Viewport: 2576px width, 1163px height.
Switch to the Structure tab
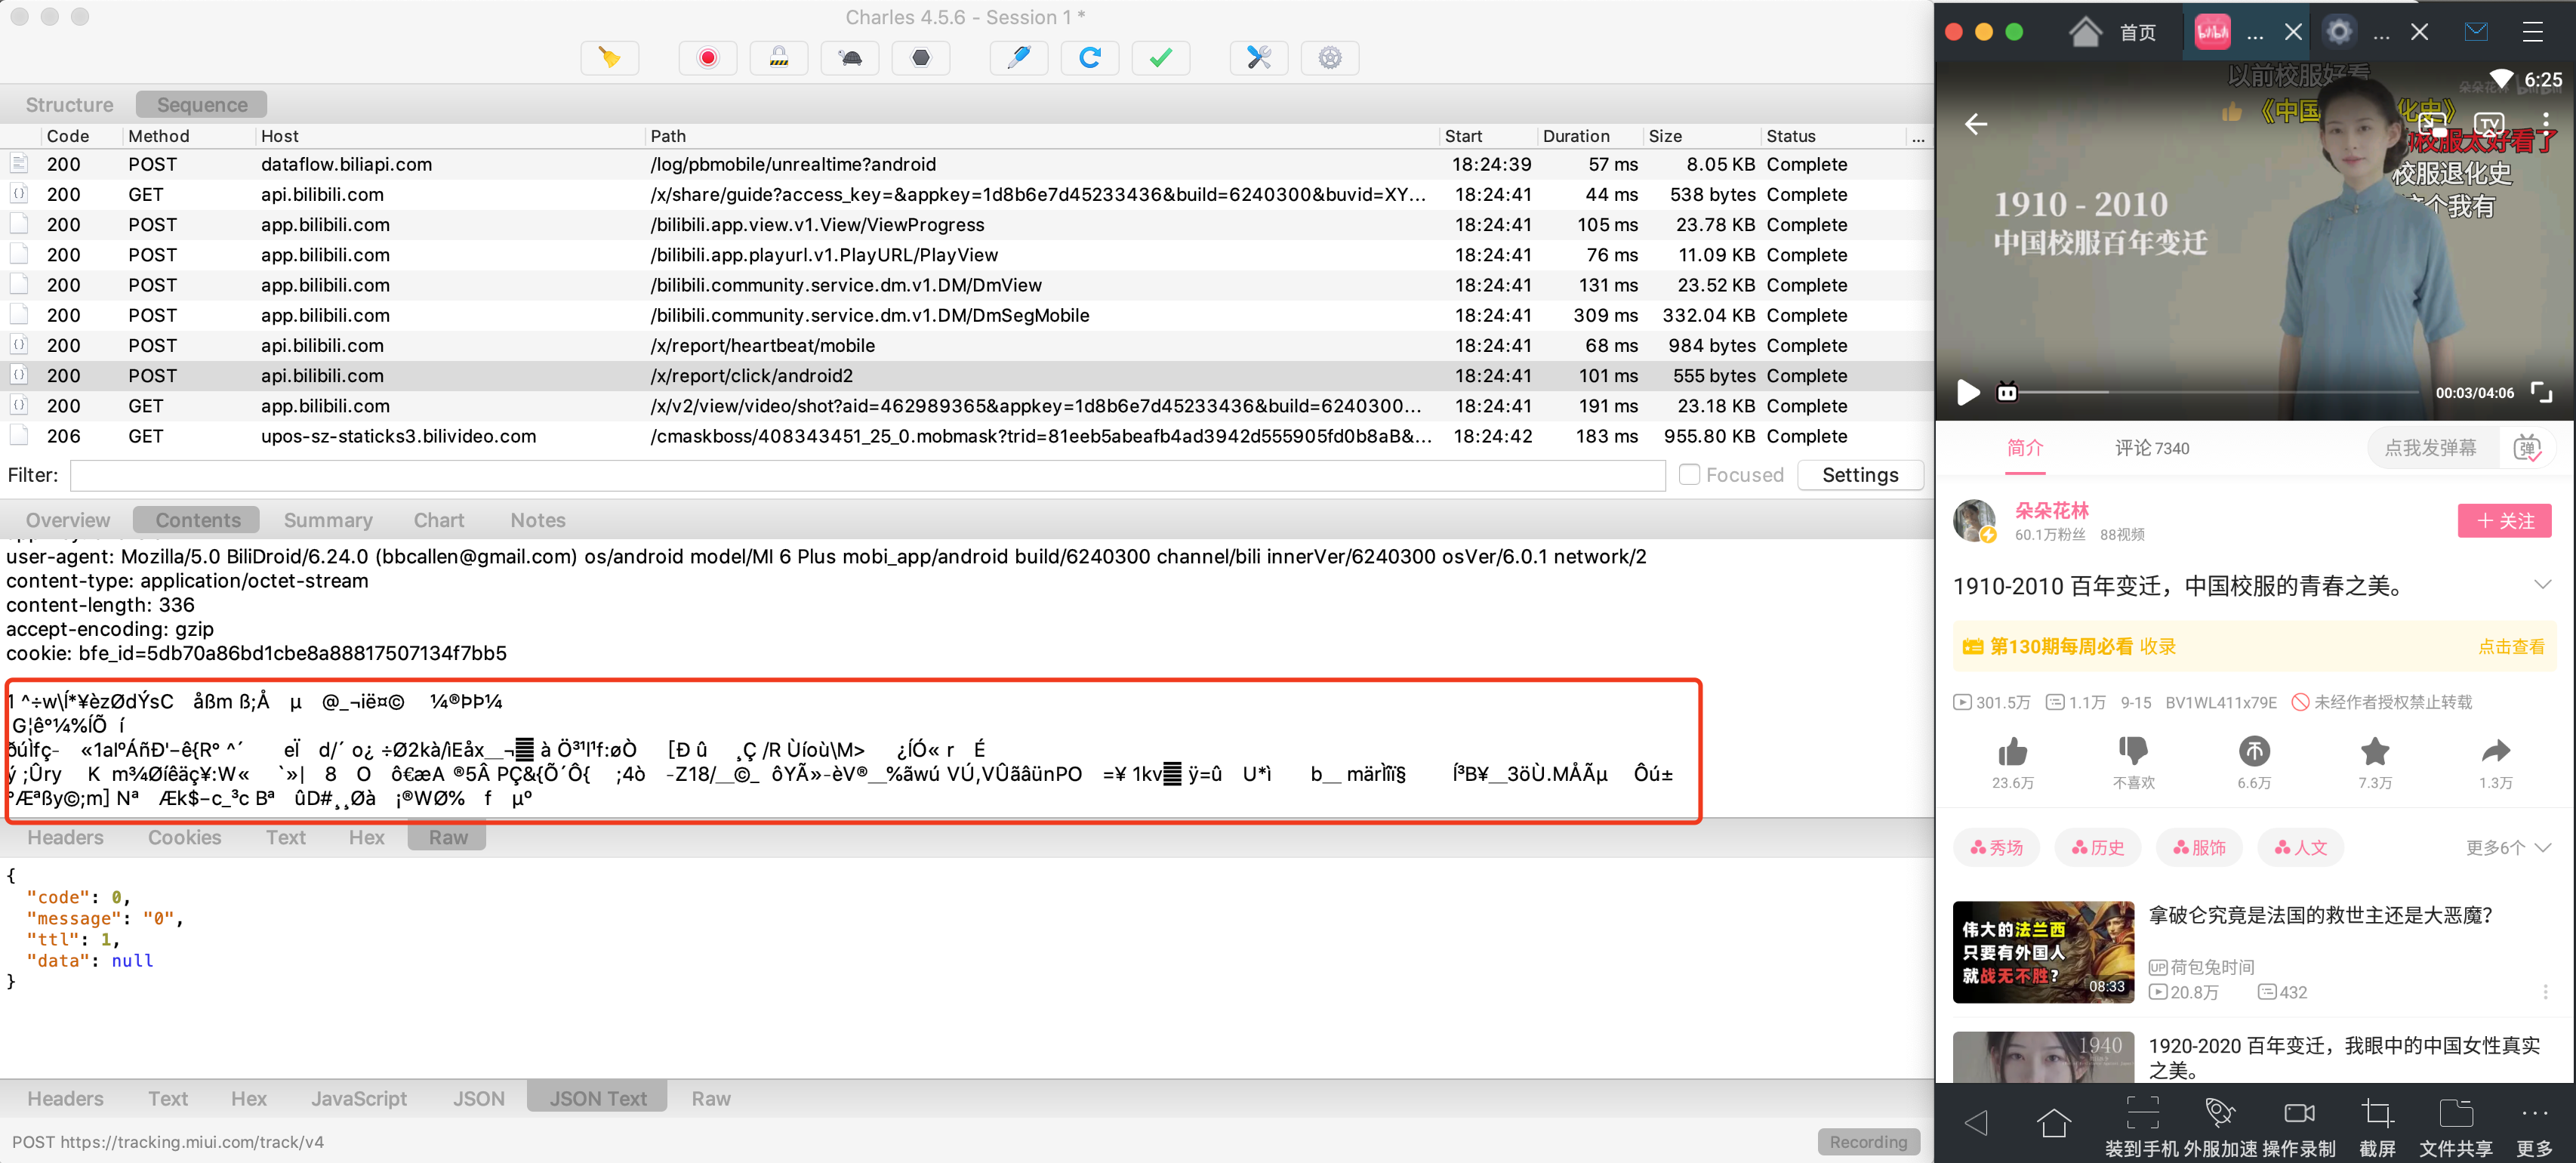(x=69, y=105)
